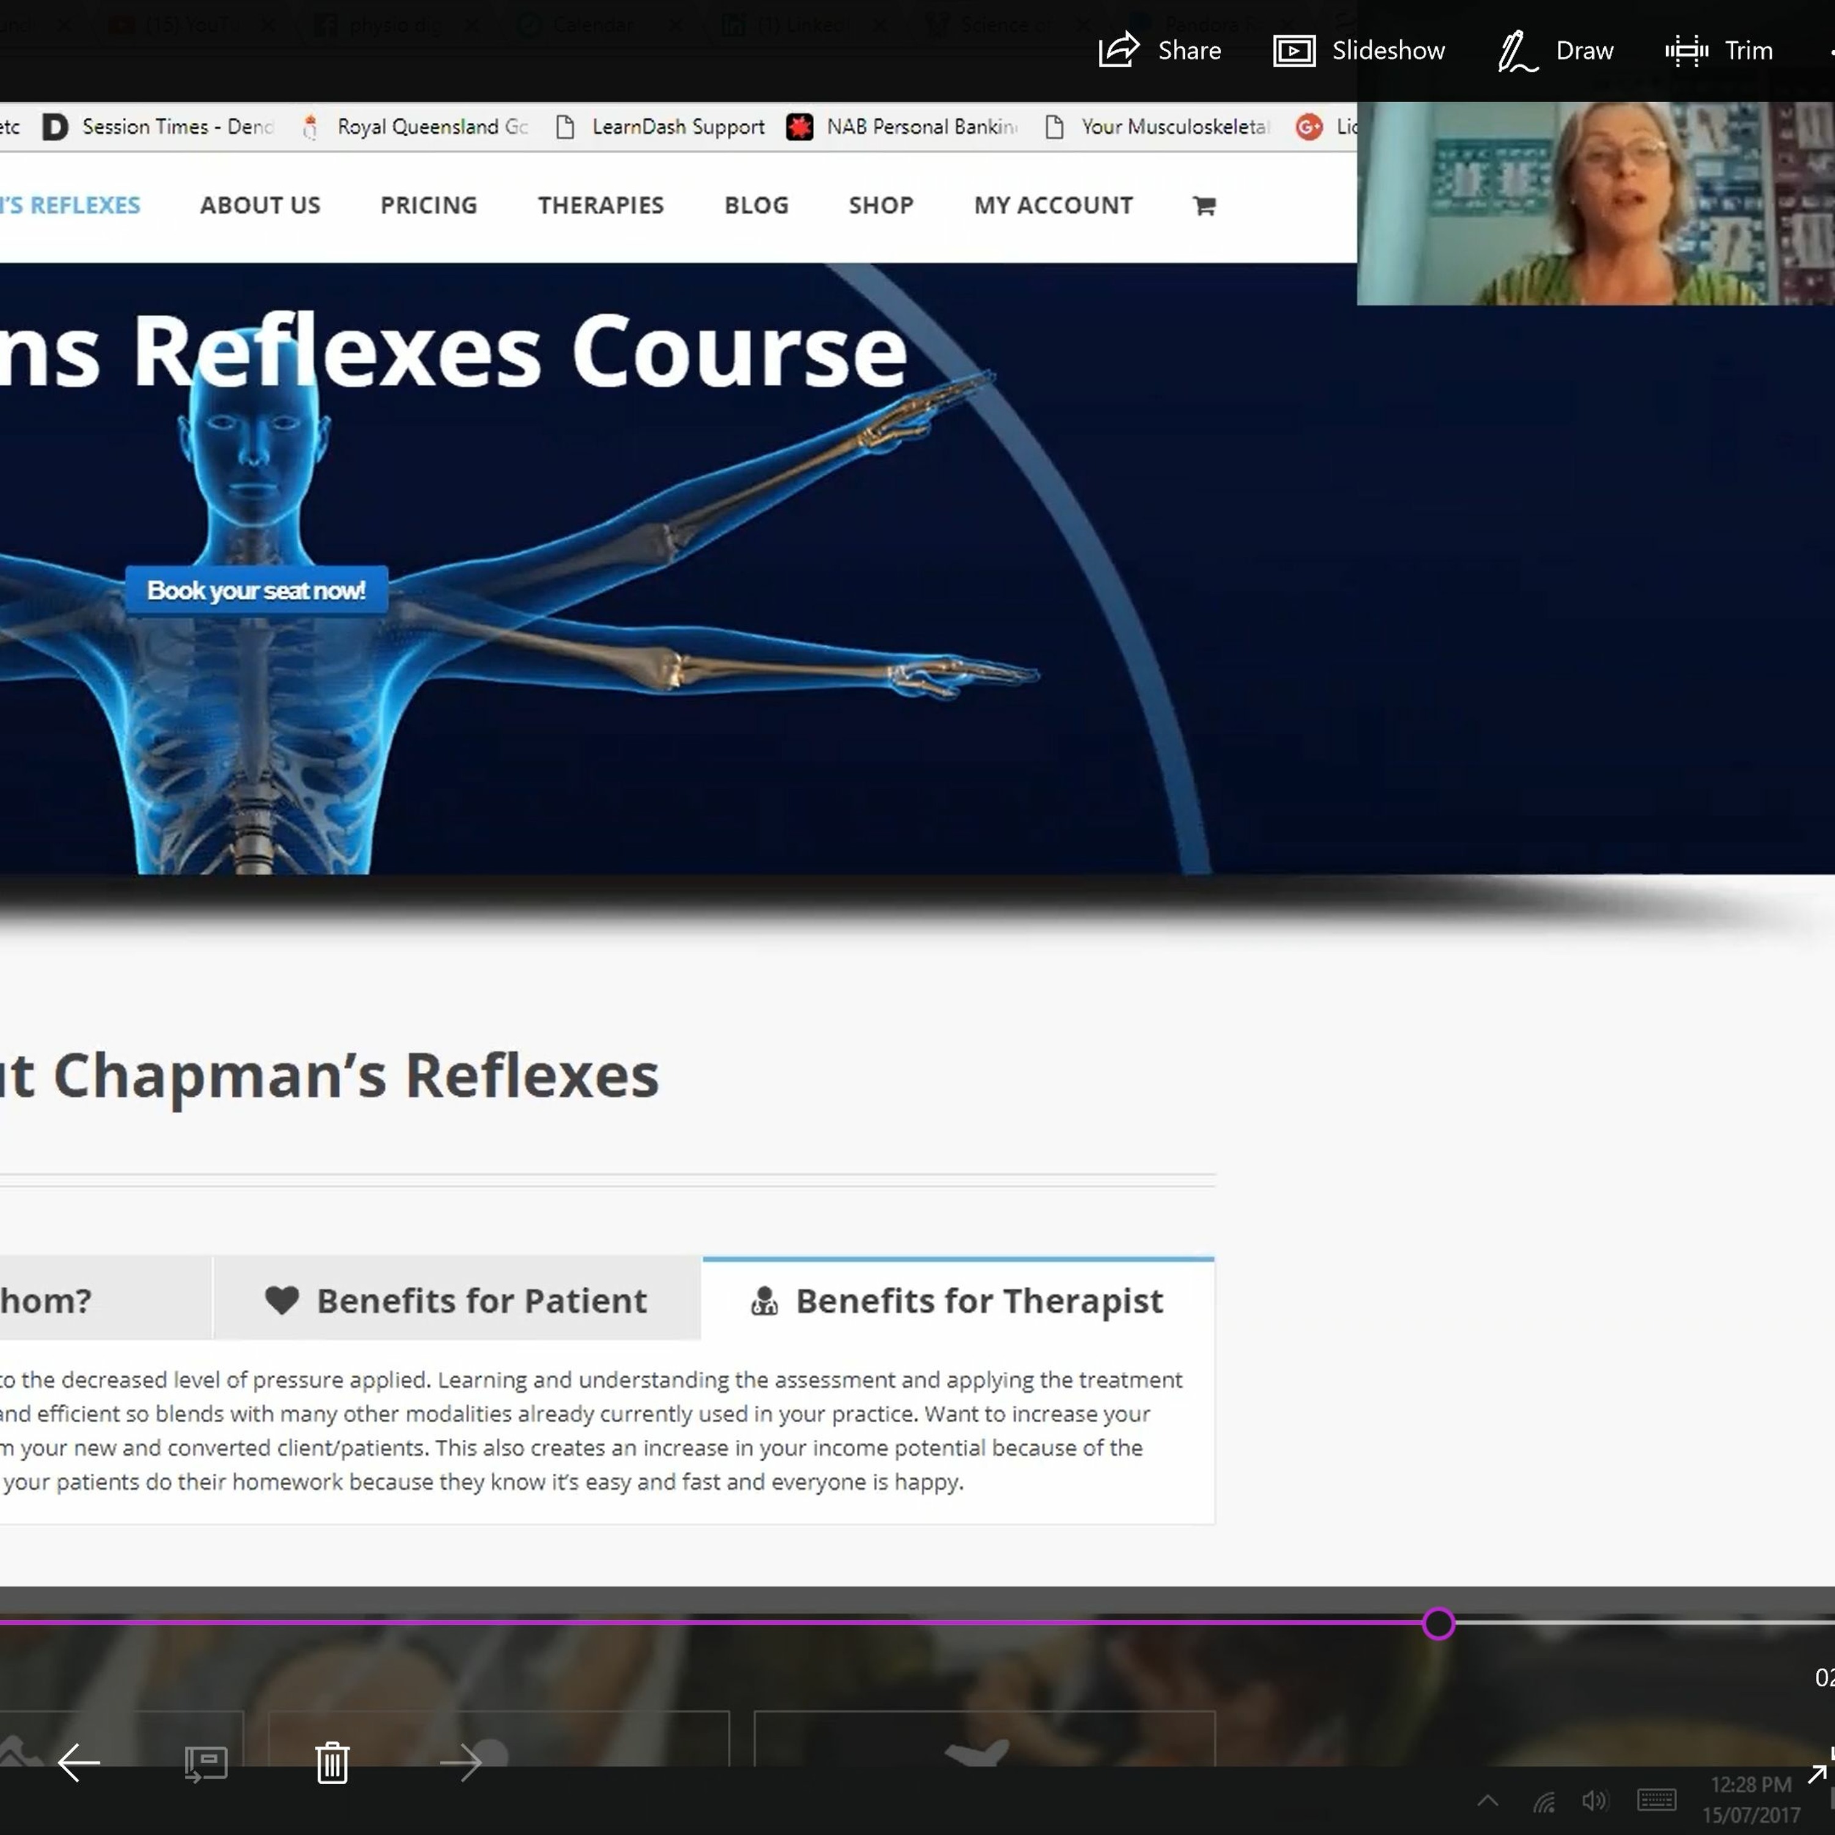Open the PRICING menu item
Viewport: 1835px width, 1835px height.
coord(428,205)
